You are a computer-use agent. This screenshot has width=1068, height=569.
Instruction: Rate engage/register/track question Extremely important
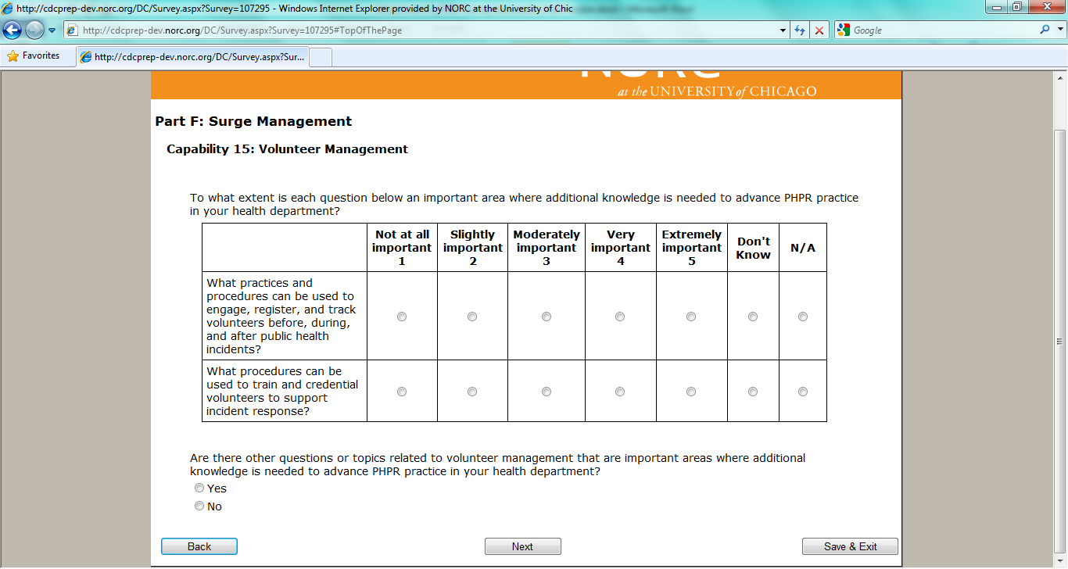coord(691,317)
